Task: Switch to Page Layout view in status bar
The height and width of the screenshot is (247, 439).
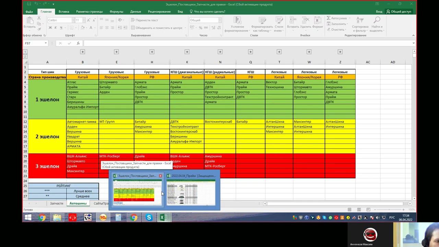Action: 359,210
